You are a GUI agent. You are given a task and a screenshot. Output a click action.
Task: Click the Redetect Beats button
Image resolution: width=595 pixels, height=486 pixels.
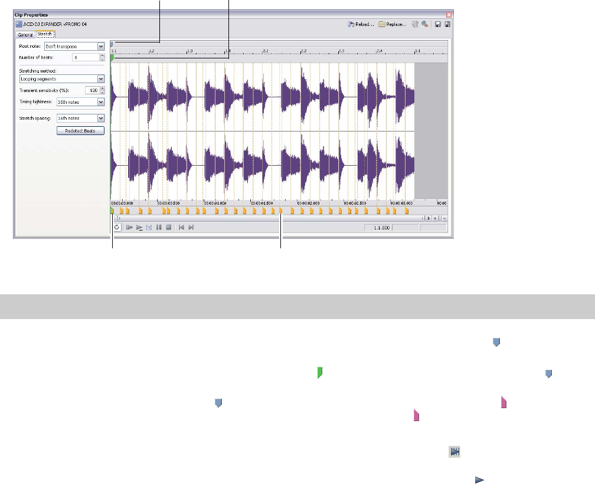click(x=80, y=131)
